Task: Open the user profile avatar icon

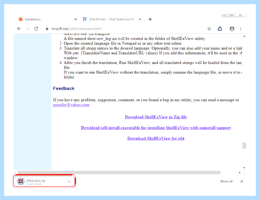Action: [x=232, y=29]
